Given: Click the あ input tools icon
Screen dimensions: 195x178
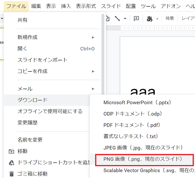Looking at the screenshot, I should pyautogui.click(x=150, y=19).
